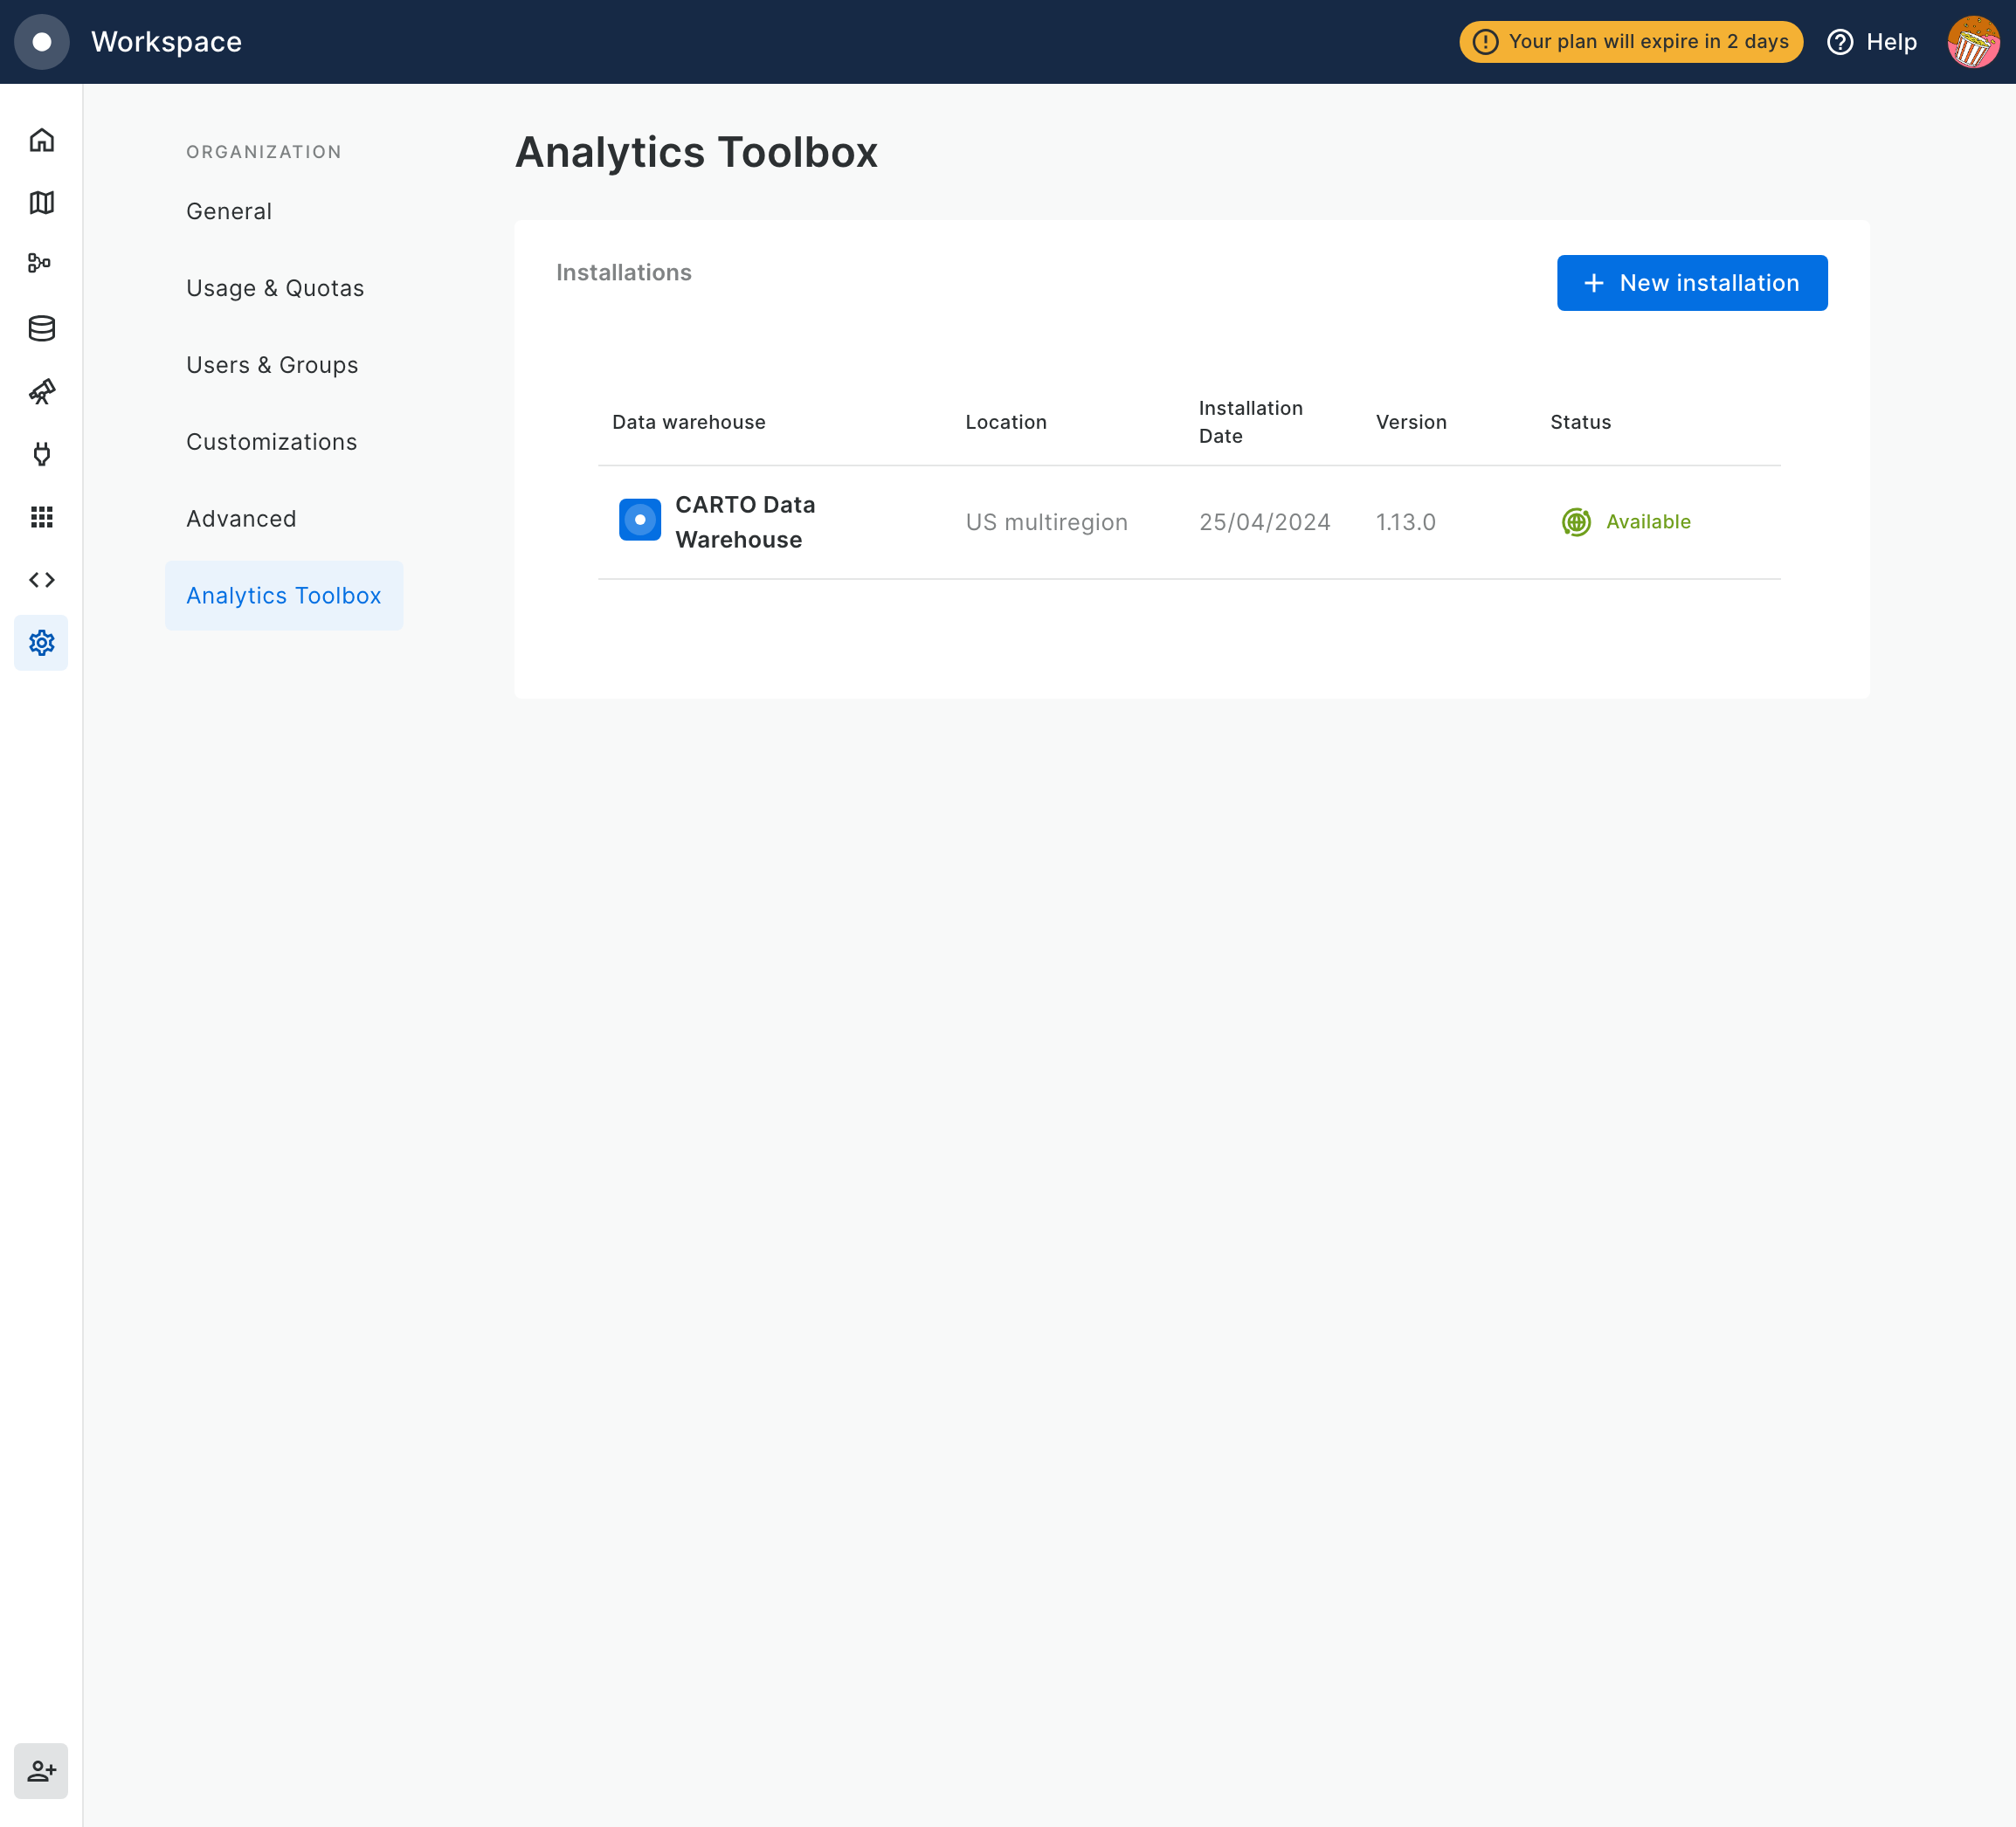The width and height of the screenshot is (2016, 1827).
Task: Click the invite user icon
Action: click(41, 1771)
